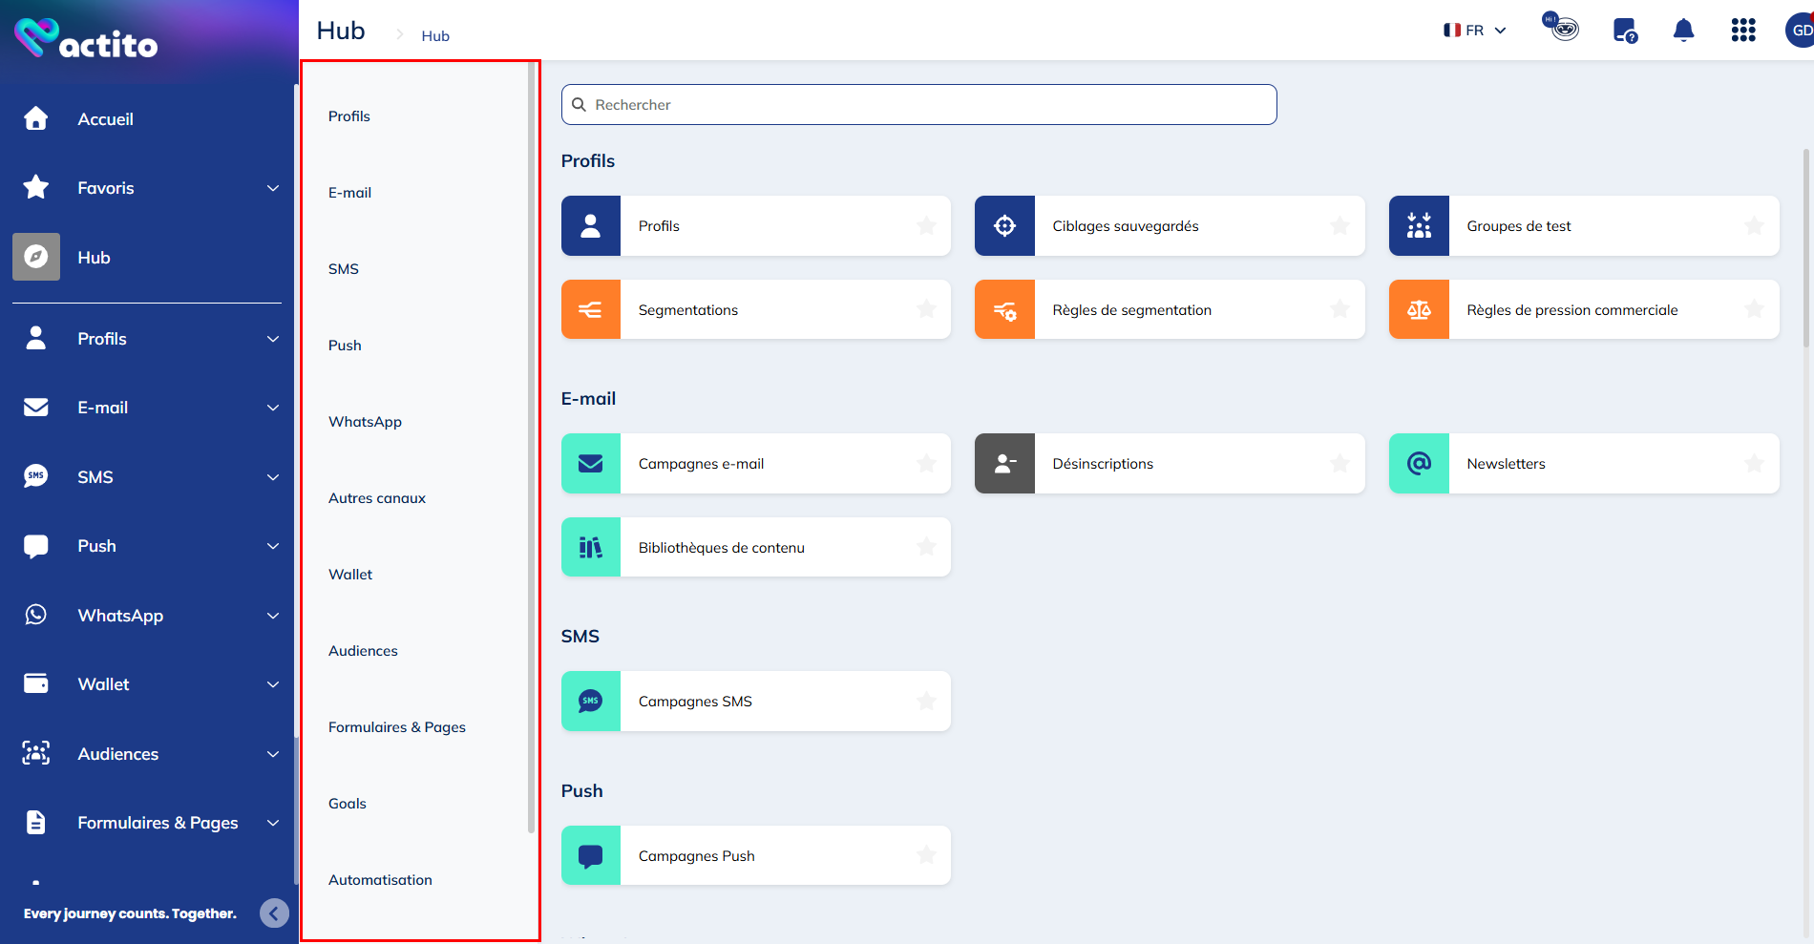Click inside the Rechercher search field
This screenshot has height=944, width=1814.
point(917,104)
